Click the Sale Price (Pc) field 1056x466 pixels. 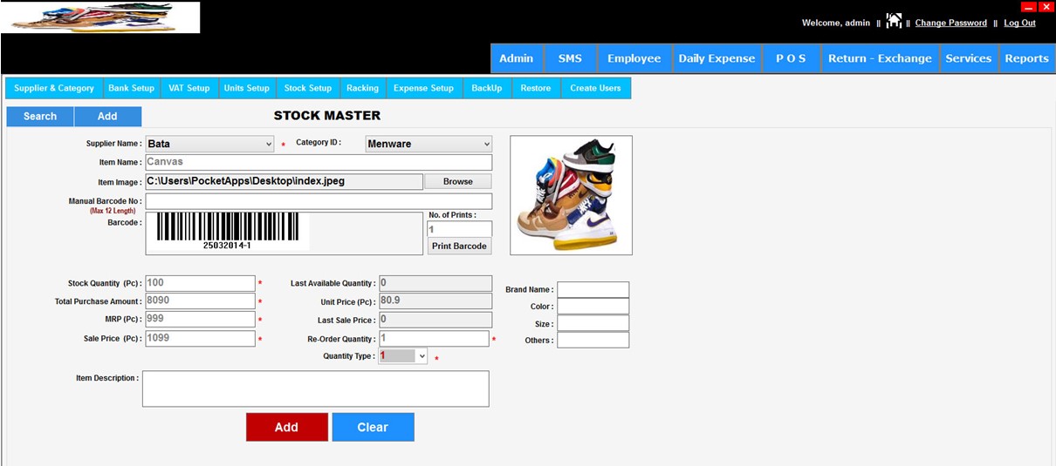pyautogui.click(x=200, y=338)
